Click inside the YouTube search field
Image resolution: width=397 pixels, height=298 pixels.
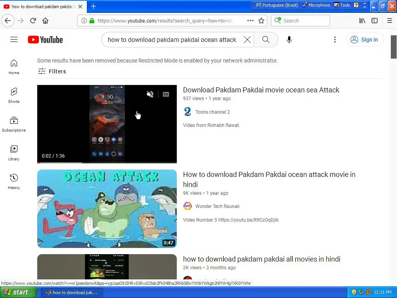click(x=172, y=40)
